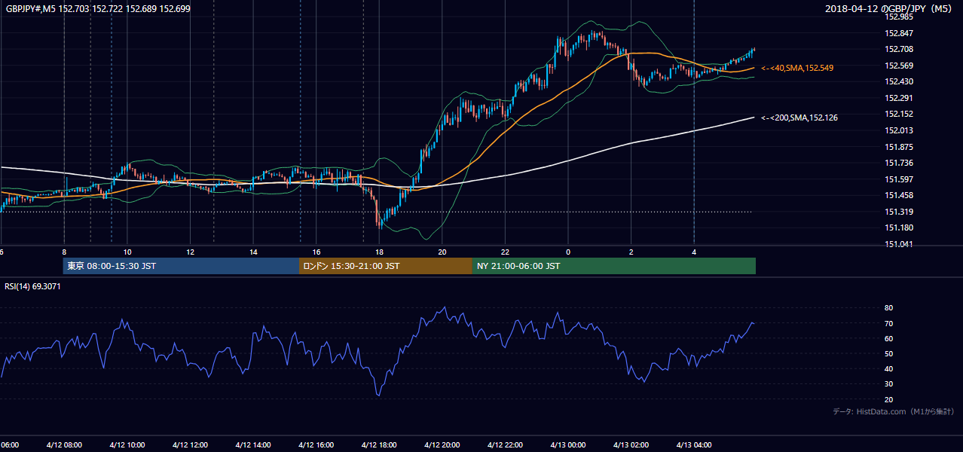Click the 2018-04-12 のGBP/JPY (M5) heading
Viewport: 963px width, 452px height.
point(890,9)
